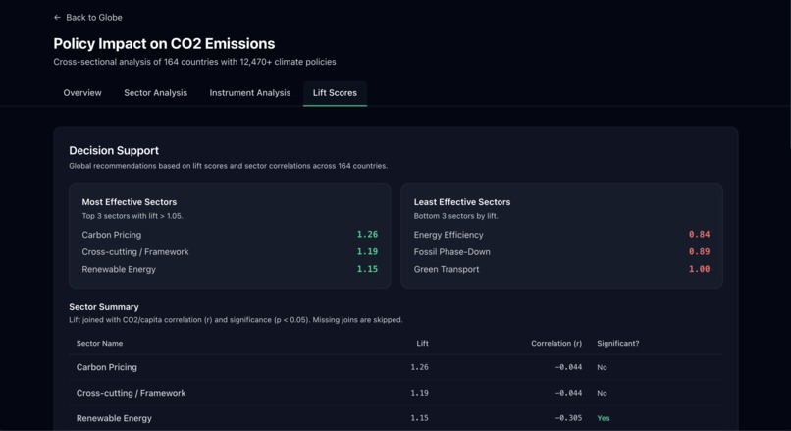Click Renewable Energy row in Sector Summary table
791x431 pixels.
click(x=395, y=418)
